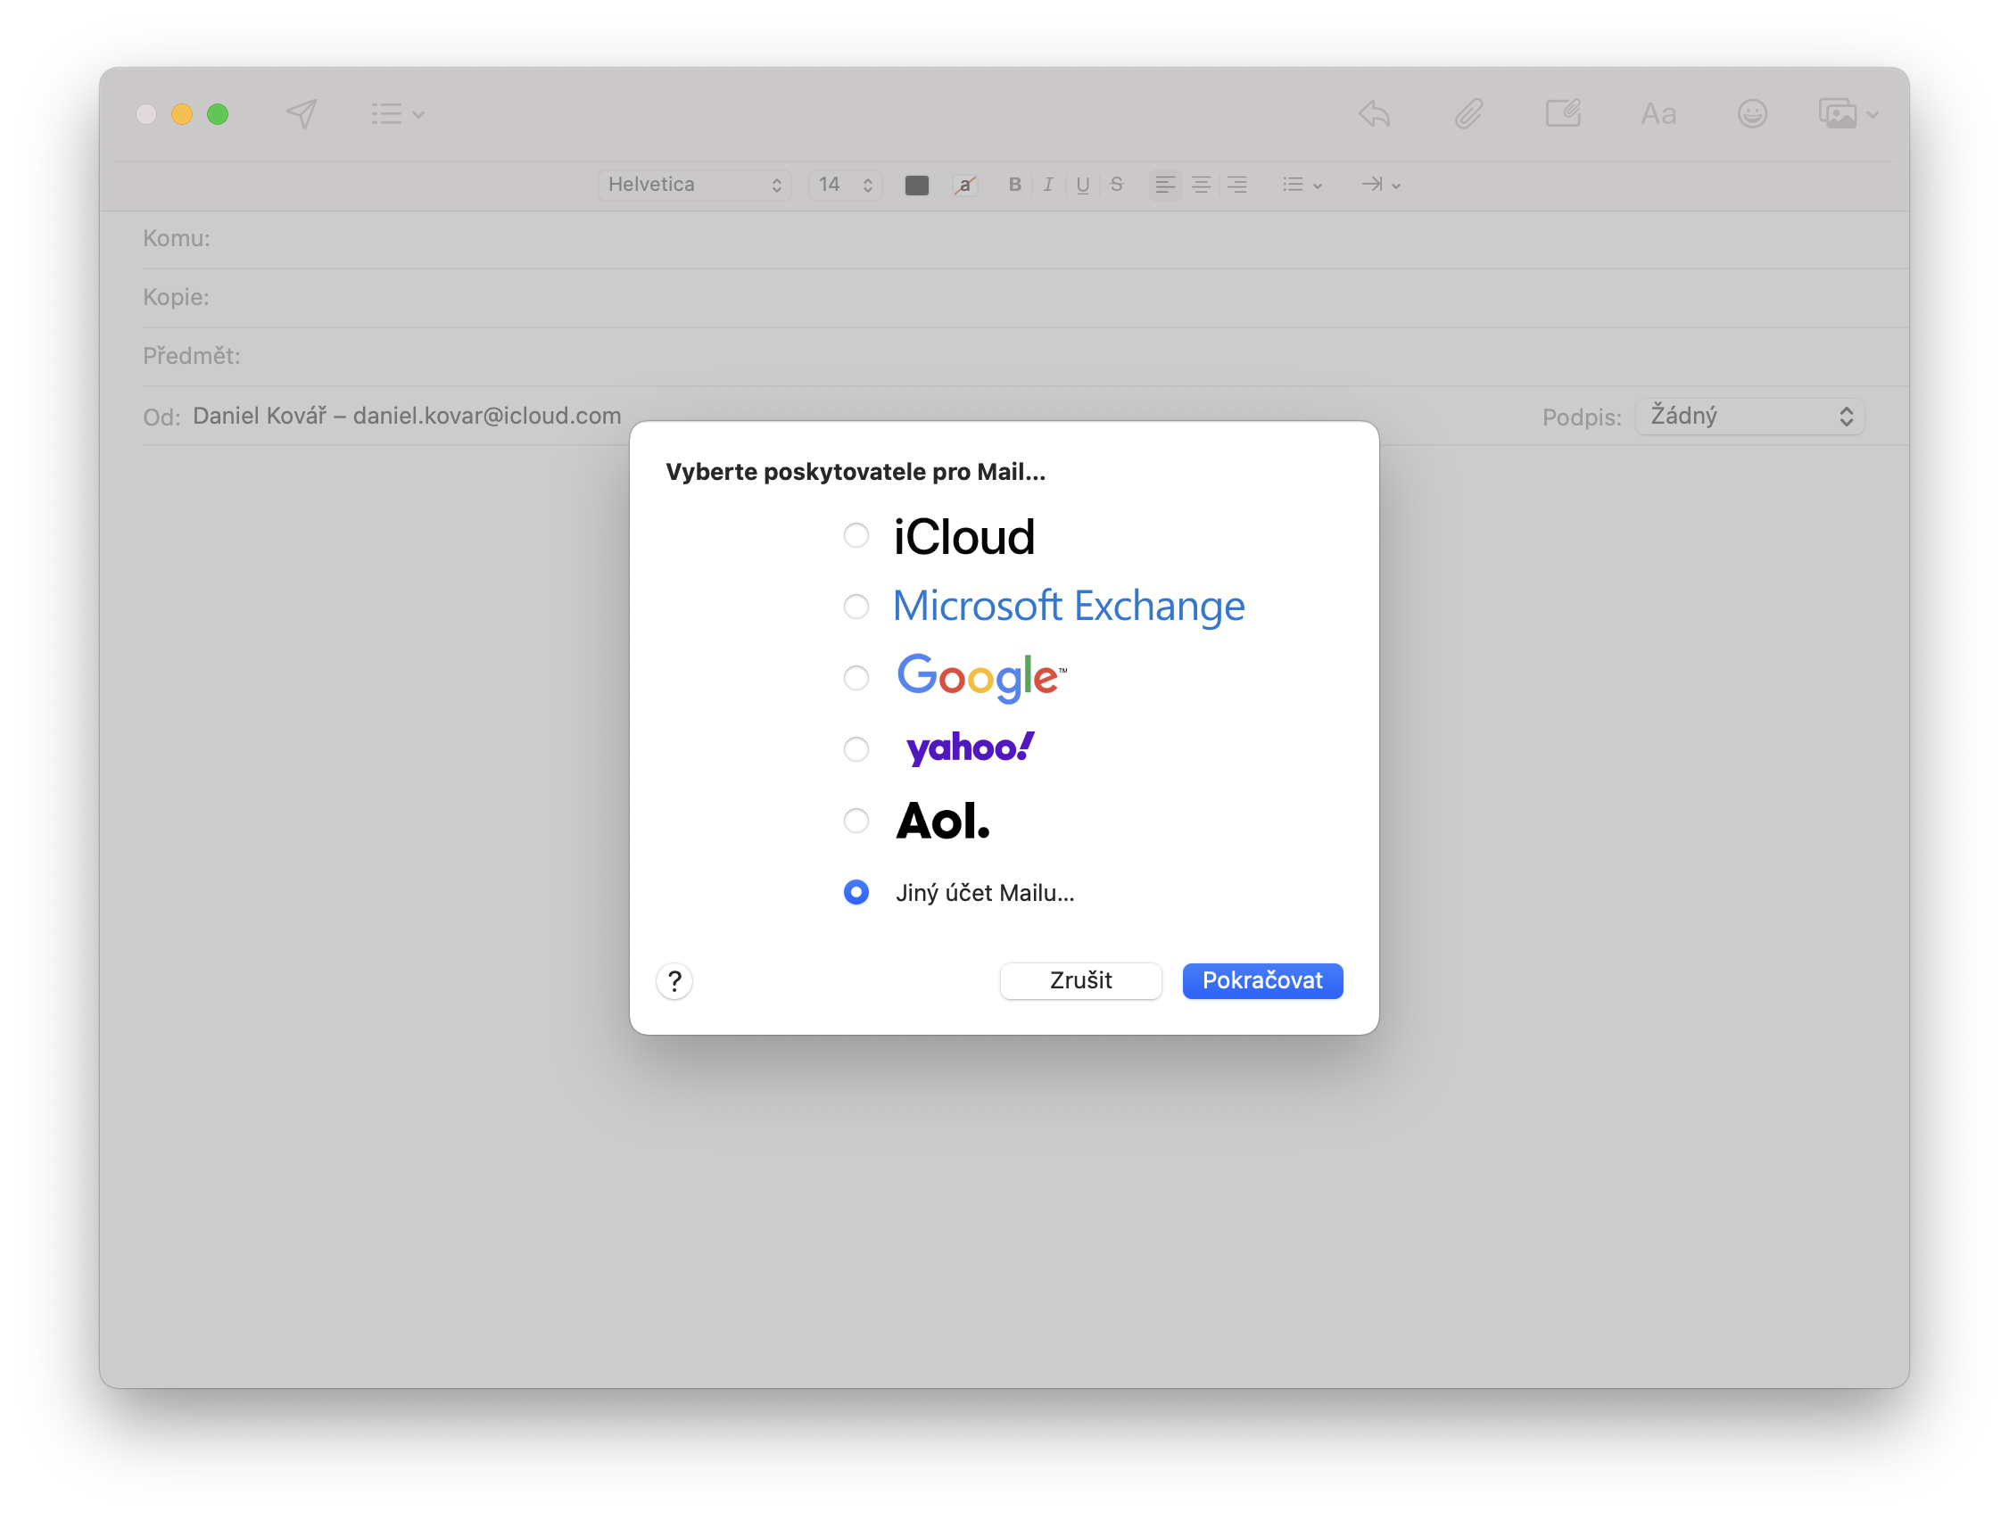Click the Jiný účet Mailu... label
The image size is (2009, 1520).
985,894
